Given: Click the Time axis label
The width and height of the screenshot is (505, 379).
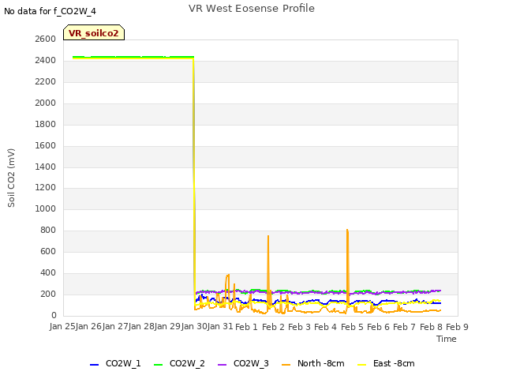Looking at the screenshot, I should coord(446,339).
